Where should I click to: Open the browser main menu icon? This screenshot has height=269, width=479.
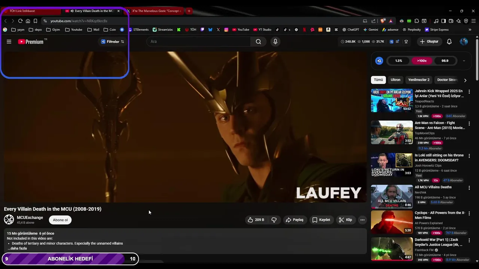[x=473, y=21]
